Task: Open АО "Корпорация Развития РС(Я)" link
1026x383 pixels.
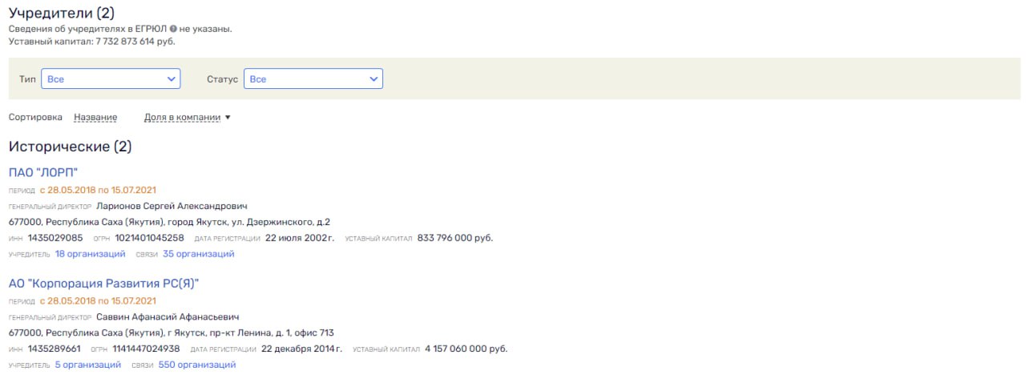Action: click(x=103, y=283)
